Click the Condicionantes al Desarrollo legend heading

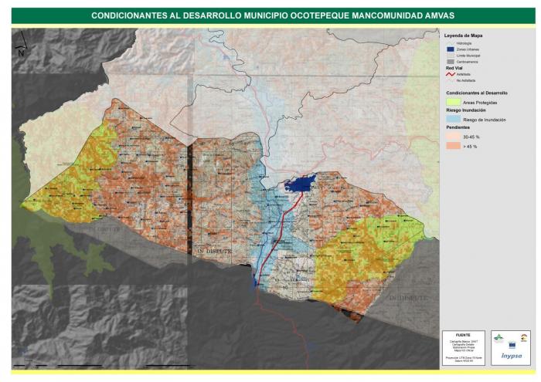(476, 93)
